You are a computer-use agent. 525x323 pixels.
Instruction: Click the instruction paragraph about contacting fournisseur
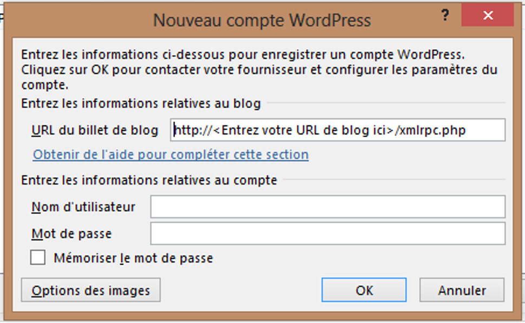pos(259,70)
